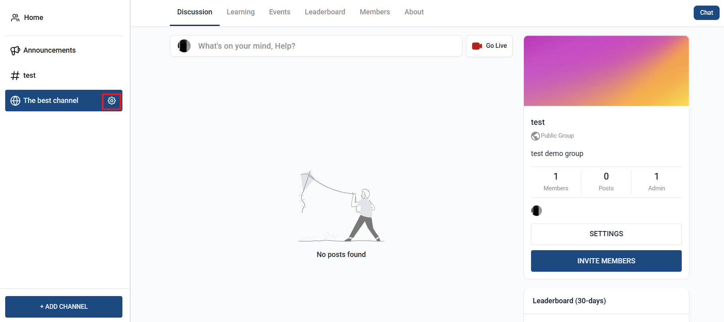
Task: Open the Chat button
Action: [x=706, y=13]
